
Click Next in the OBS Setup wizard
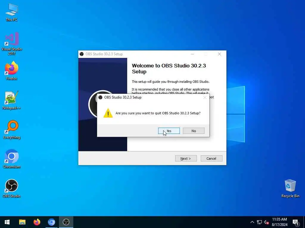tap(186, 159)
